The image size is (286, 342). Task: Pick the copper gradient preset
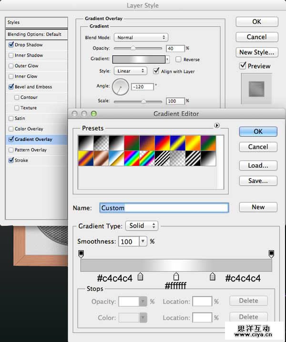101,158
